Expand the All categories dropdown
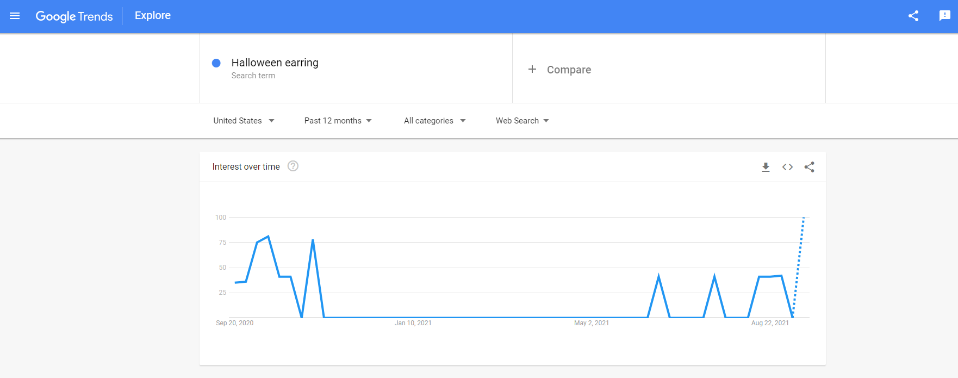Image resolution: width=958 pixels, height=378 pixels. tap(434, 121)
